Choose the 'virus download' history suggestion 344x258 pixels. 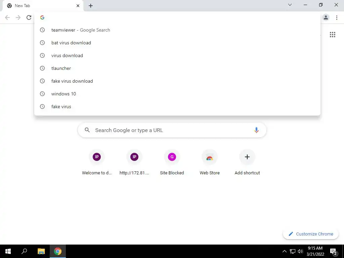point(177,55)
